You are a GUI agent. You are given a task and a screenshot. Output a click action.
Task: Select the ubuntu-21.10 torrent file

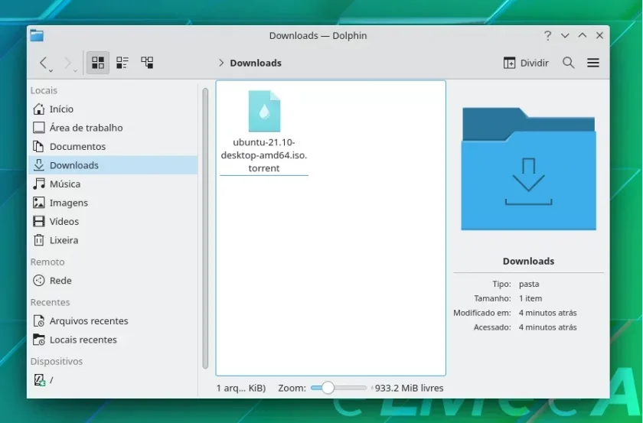264,132
